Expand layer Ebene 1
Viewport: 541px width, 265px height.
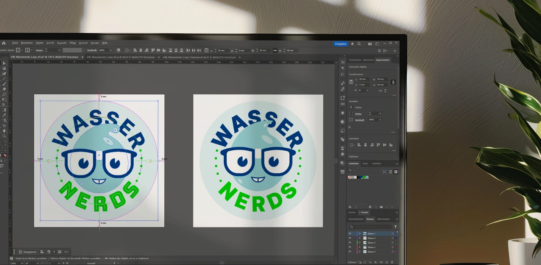coord(360,234)
